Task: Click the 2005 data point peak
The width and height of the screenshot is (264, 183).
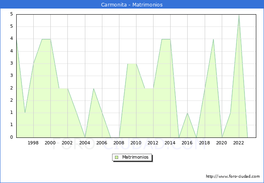Action: click(93, 89)
